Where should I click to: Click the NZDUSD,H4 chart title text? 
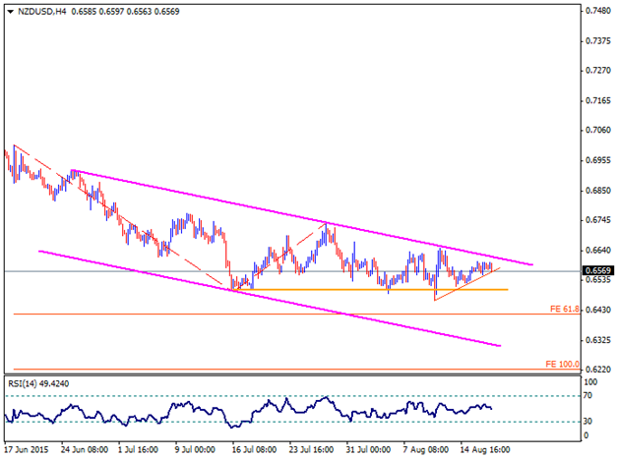(41, 10)
